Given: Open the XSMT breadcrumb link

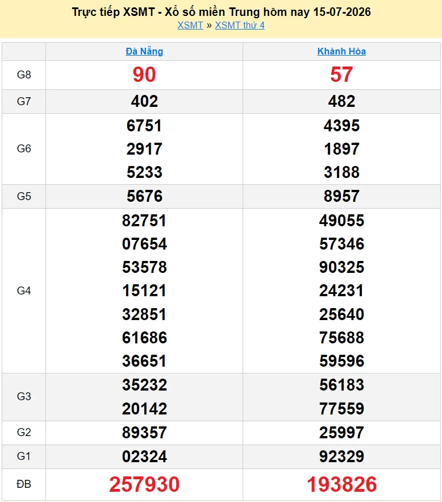Looking at the screenshot, I should tap(190, 25).
